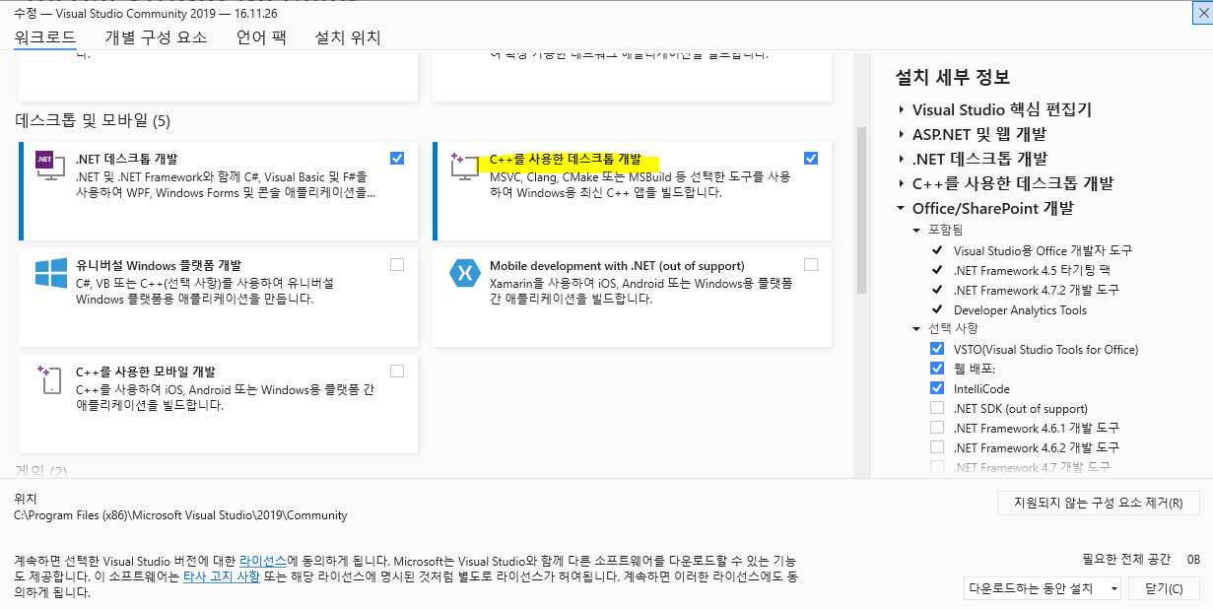Check .NET SDK (out of support) option
Image resolution: width=1213 pixels, height=609 pixels.
tap(936, 408)
